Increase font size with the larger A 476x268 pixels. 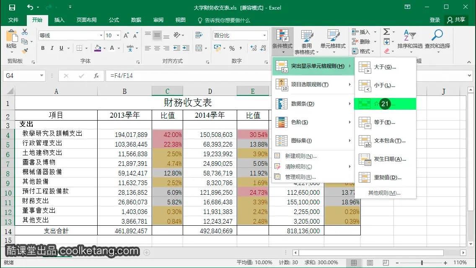126,36
